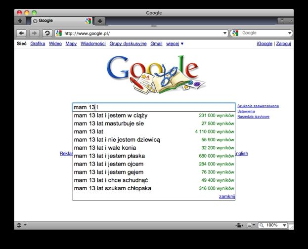Close the Google tab with its x icon
This screenshot has width=308, height=249.
(35, 21)
